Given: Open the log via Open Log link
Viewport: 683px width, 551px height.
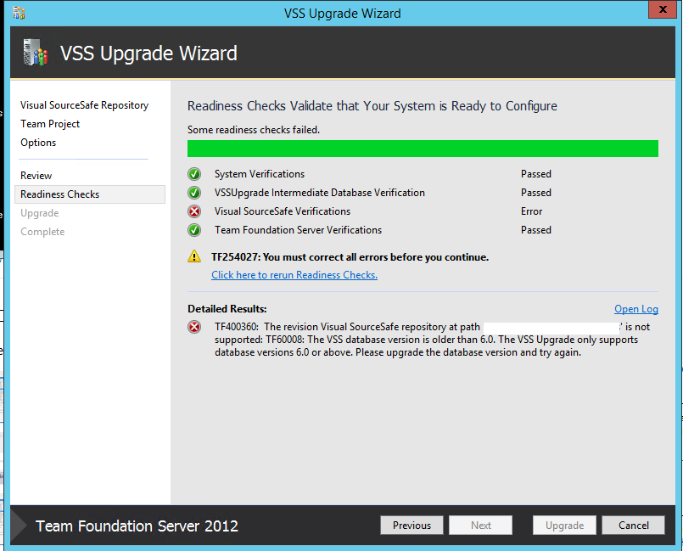Looking at the screenshot, I should [x=635, y=308].
